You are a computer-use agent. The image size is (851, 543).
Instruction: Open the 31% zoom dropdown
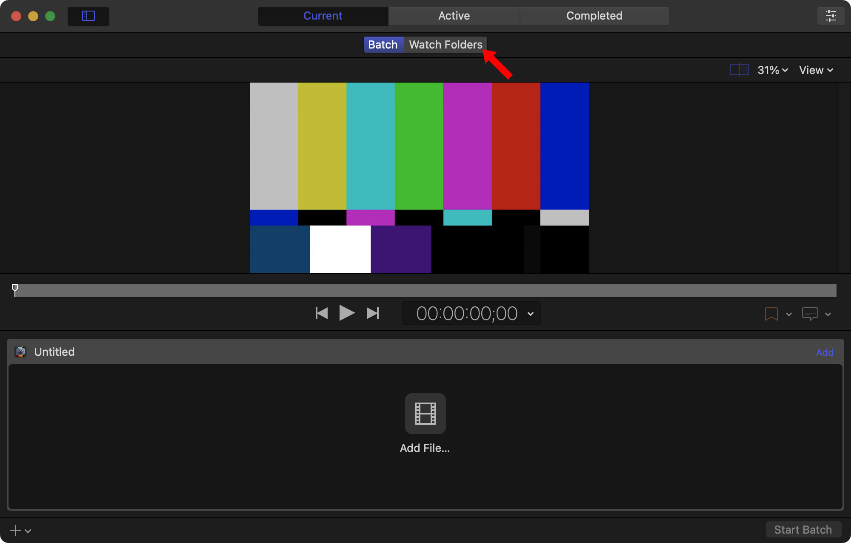click(772, 70)
